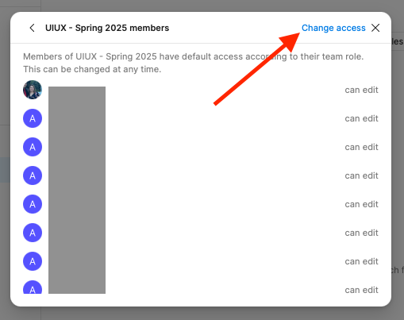
Task: Select the second member's purple A avatar
Action: point(33,118)
